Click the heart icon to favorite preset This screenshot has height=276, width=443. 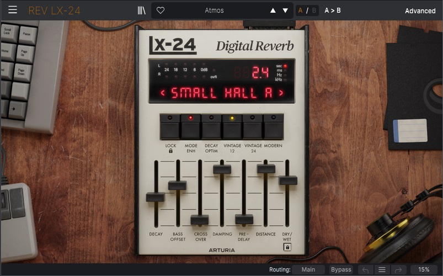point(161,10)
